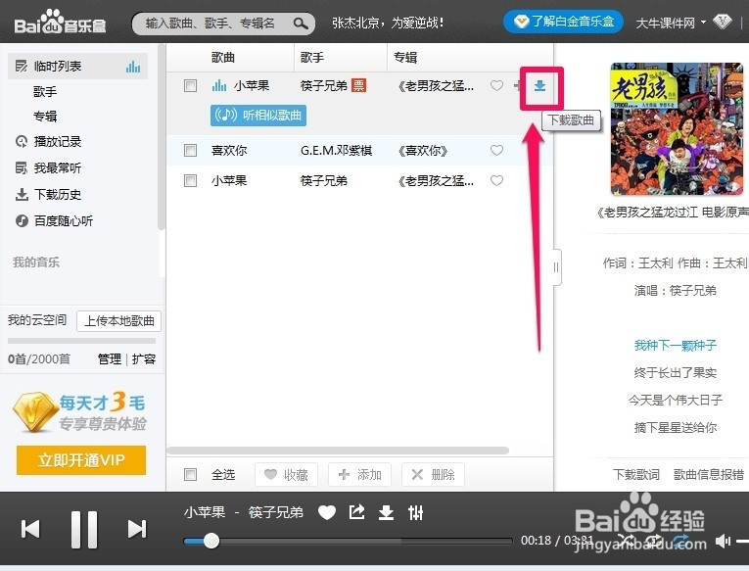Viewport: 749px width, 571px height.
Task: Click 《喜欢你》 album name
Action: pos(423,151)
